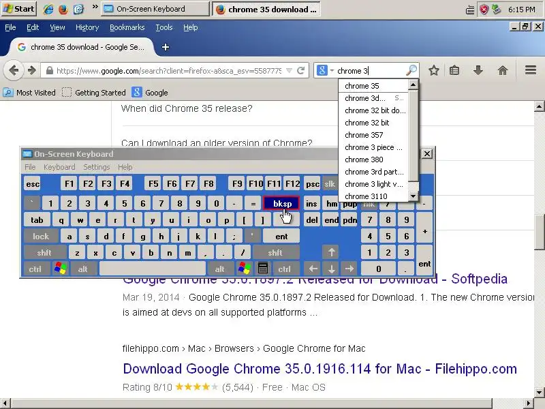Select suggestion 'chrome 32 bit'
The height and width of the screenshot is (409, 545).
click(x=373, y=123)
